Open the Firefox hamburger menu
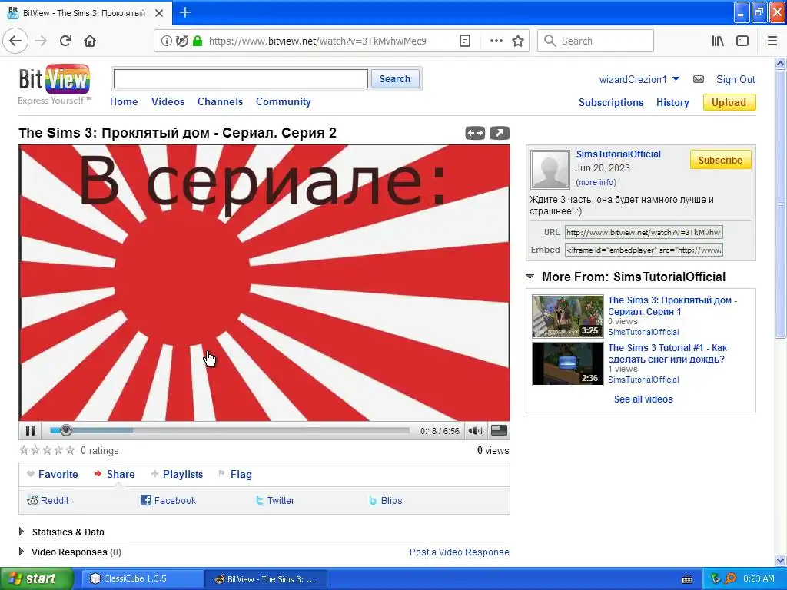 [x=772, y=41]
